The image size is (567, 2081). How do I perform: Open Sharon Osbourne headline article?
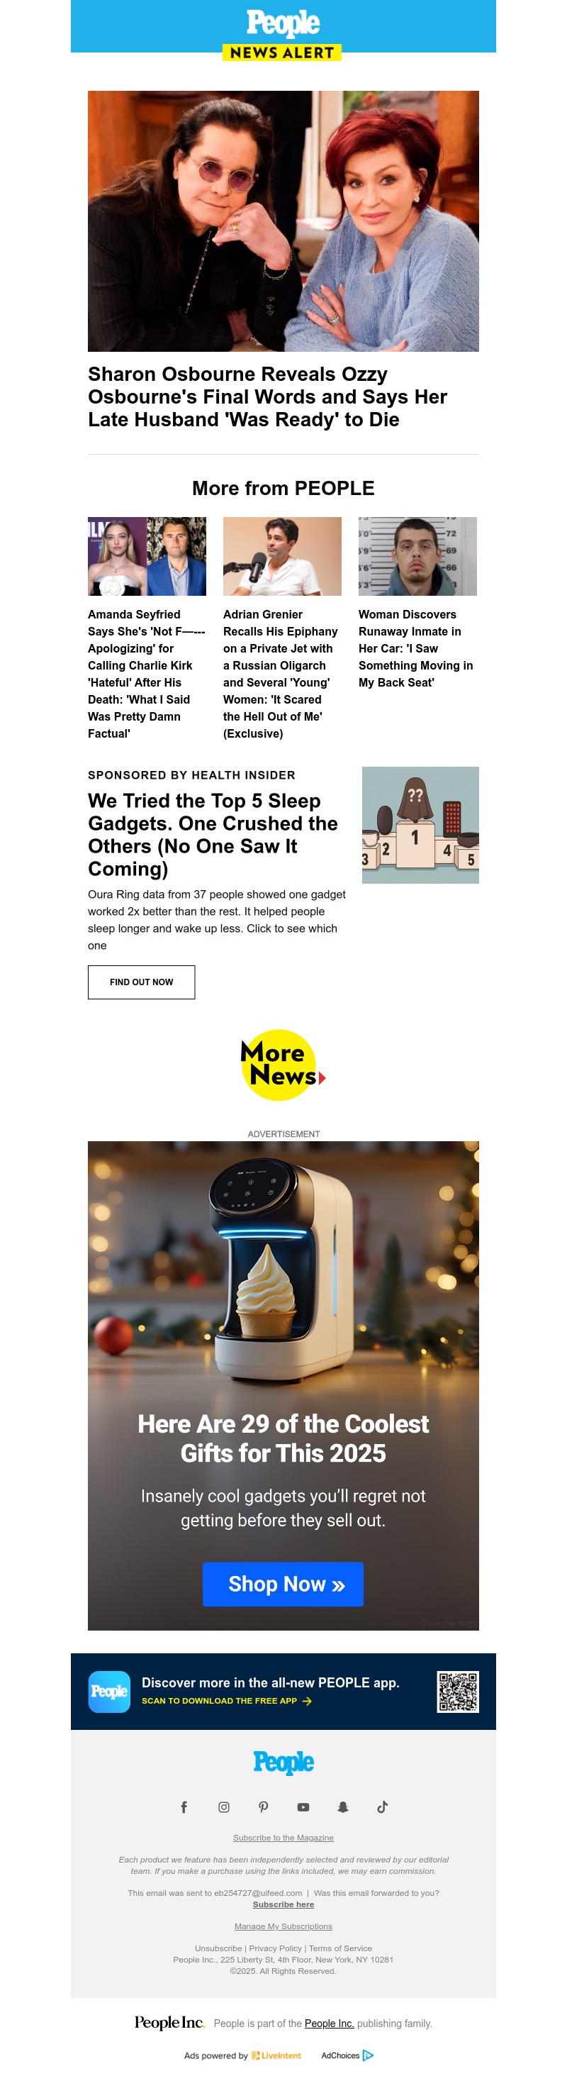[267, 396]
